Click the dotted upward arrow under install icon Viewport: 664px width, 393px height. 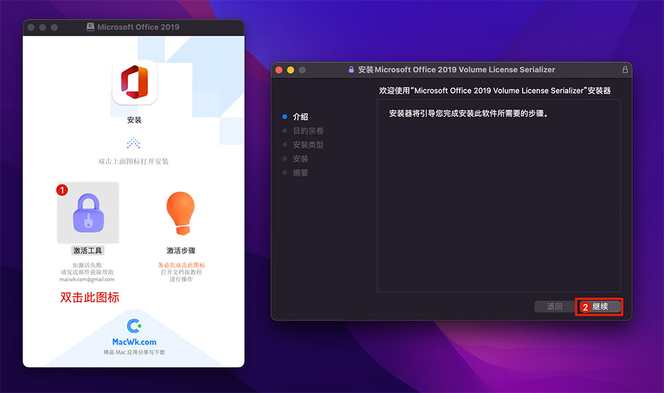point(134,143)
